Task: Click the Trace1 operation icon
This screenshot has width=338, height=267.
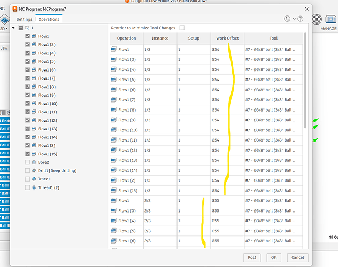Action: (x=34, y=179)
